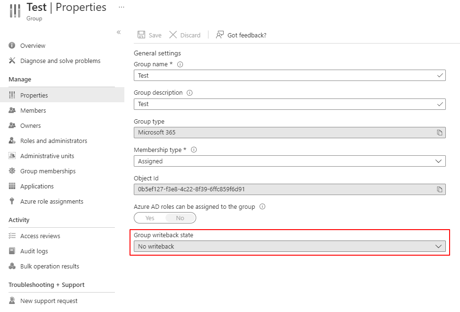Click the General settings heading
This screenshot has height=312, width=460.
click(x=157, y=53)
